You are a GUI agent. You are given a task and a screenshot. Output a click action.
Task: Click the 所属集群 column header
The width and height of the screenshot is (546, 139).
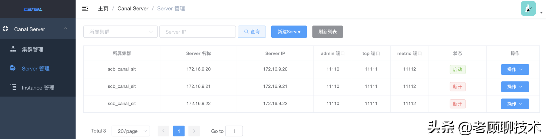point(122,54)
